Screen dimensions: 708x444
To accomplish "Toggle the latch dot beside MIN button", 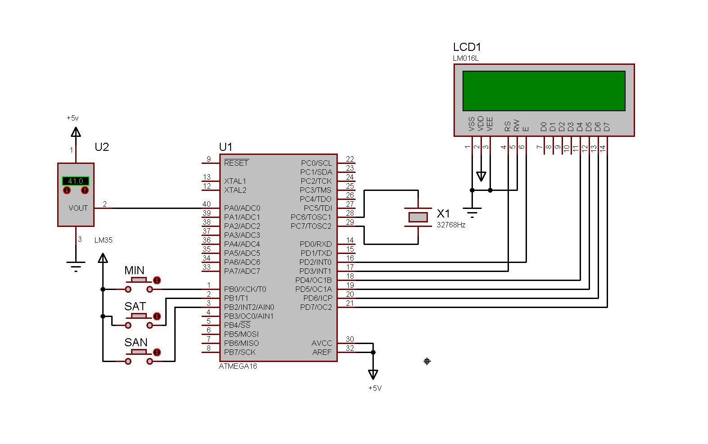I will [157, 280].
